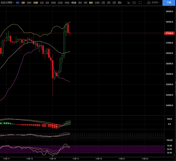This screenshot has width=176, height=161.
Task: Click the cloud save layout icon
Action: tap(149, 3)
